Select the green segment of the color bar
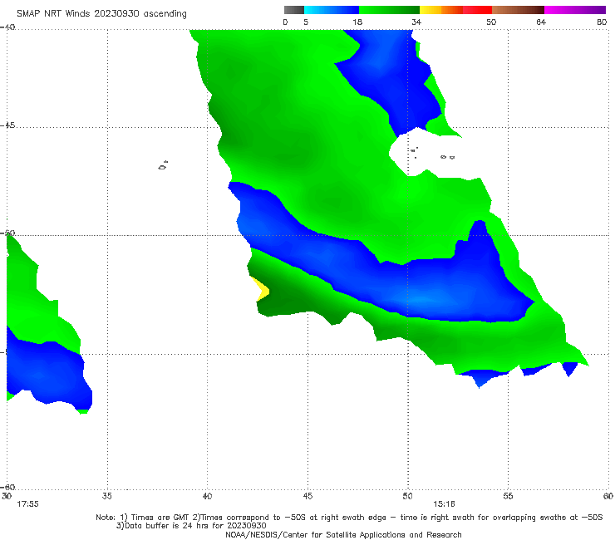Screen dimensions: 615x540 (x=389, y=10)
